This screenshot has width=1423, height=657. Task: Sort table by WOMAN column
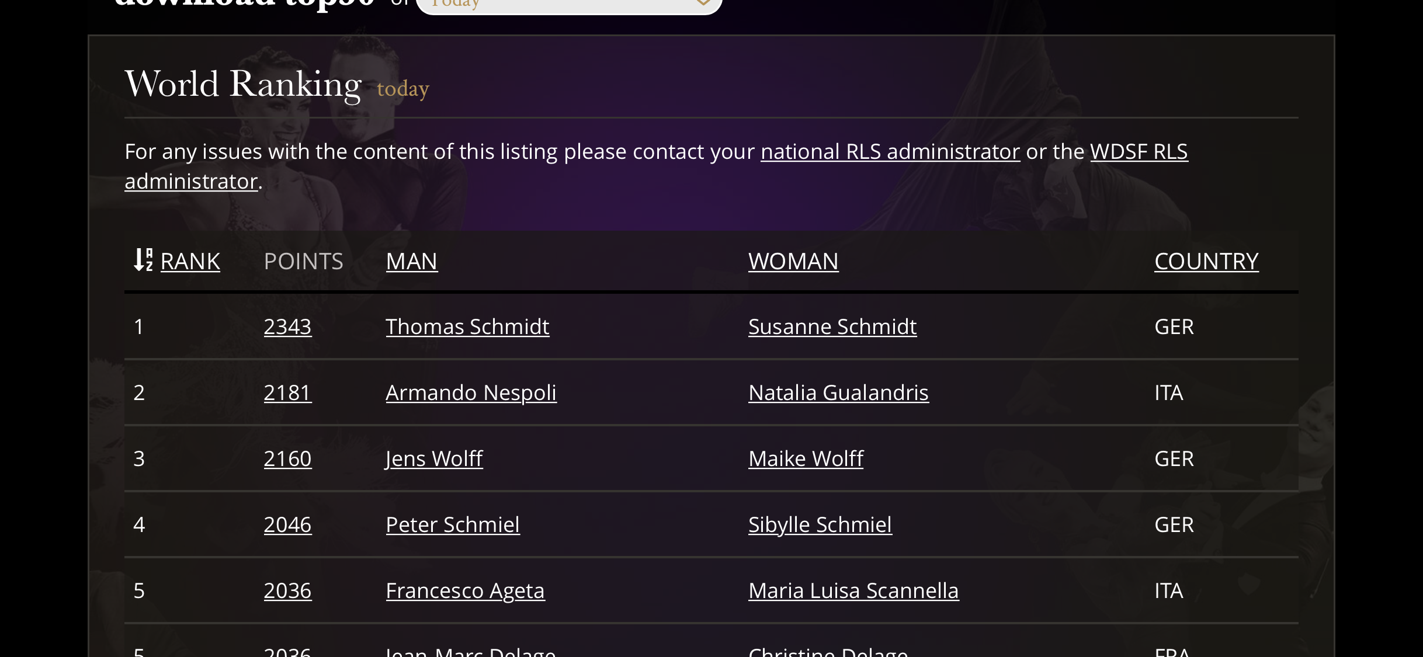point(793,261)
